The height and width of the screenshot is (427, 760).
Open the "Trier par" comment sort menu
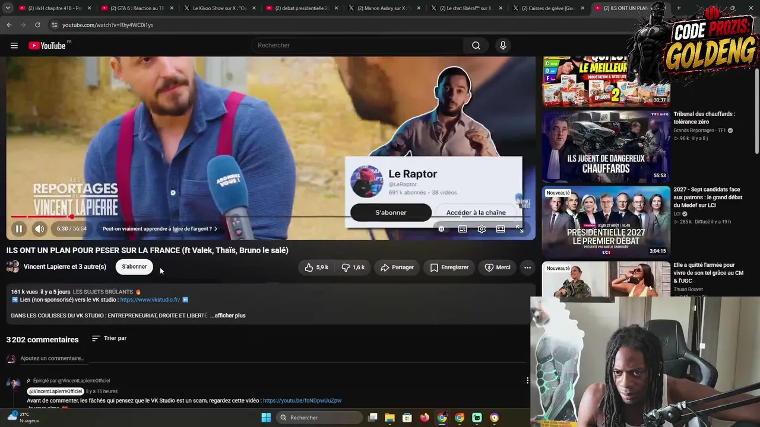coord(109,338)
